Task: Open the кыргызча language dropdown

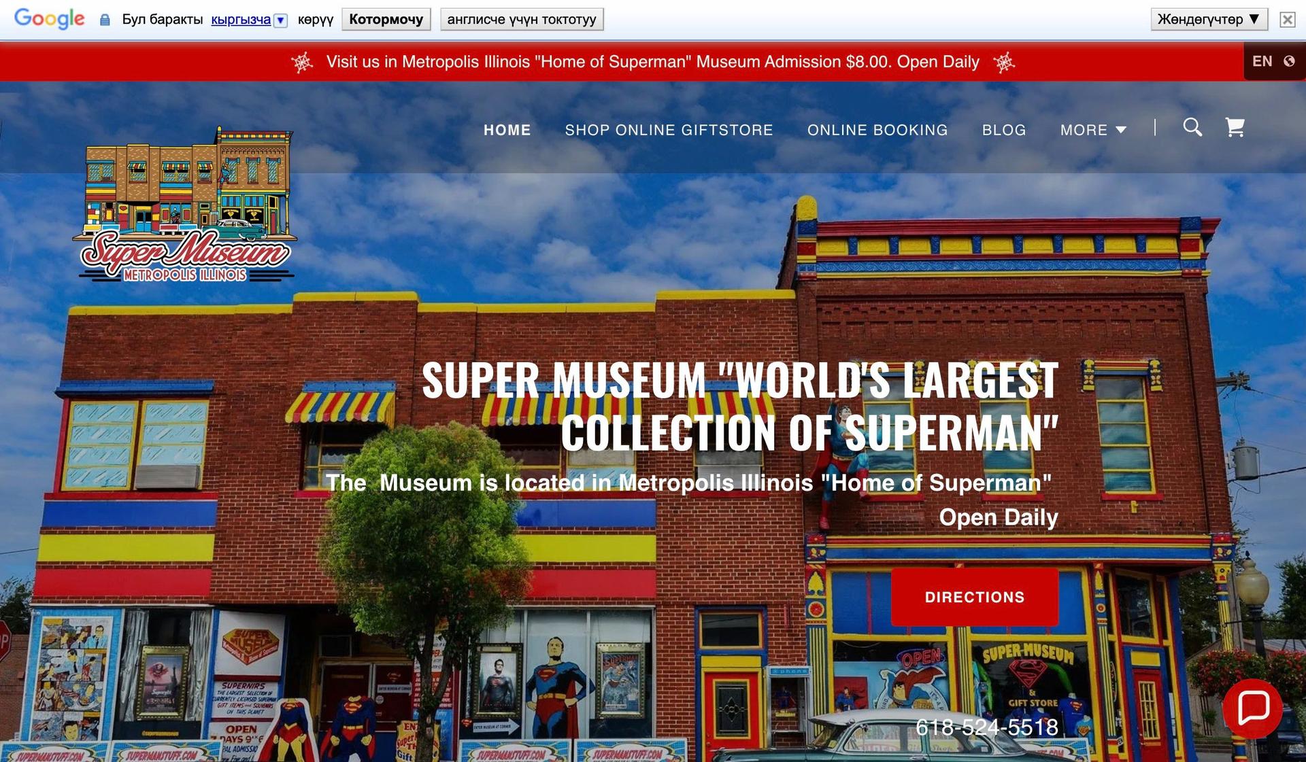Action: coord(280,20)
